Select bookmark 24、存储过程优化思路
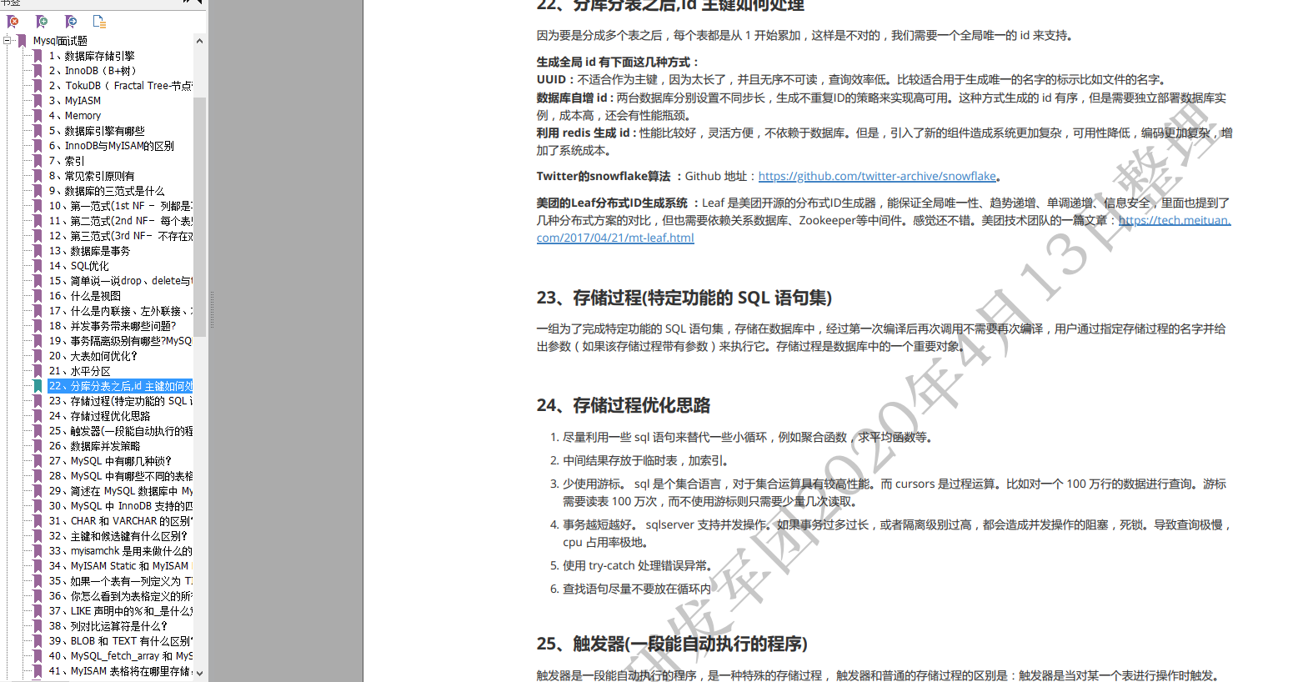Image resolution: width=1303 pixels, height=682 pixels. [x=99, y=416]
